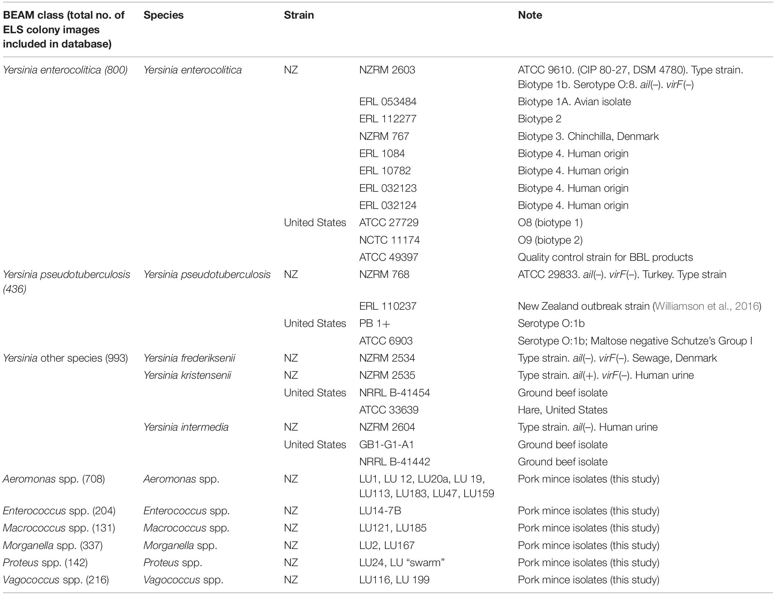Screen dimensions: 775x595
Task: Select strain ERL 110237
Action: point(388,306)
